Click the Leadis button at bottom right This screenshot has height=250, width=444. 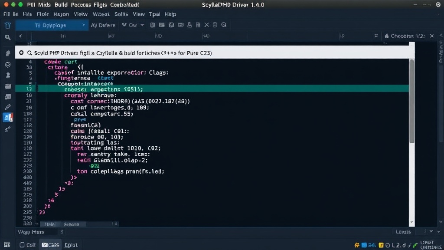click(403, 232)
